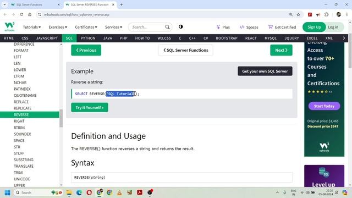The height and width of the screenshot is (198, 352).
Task: Click the zoom icon in address bar
Action: [x=291, y=15]
